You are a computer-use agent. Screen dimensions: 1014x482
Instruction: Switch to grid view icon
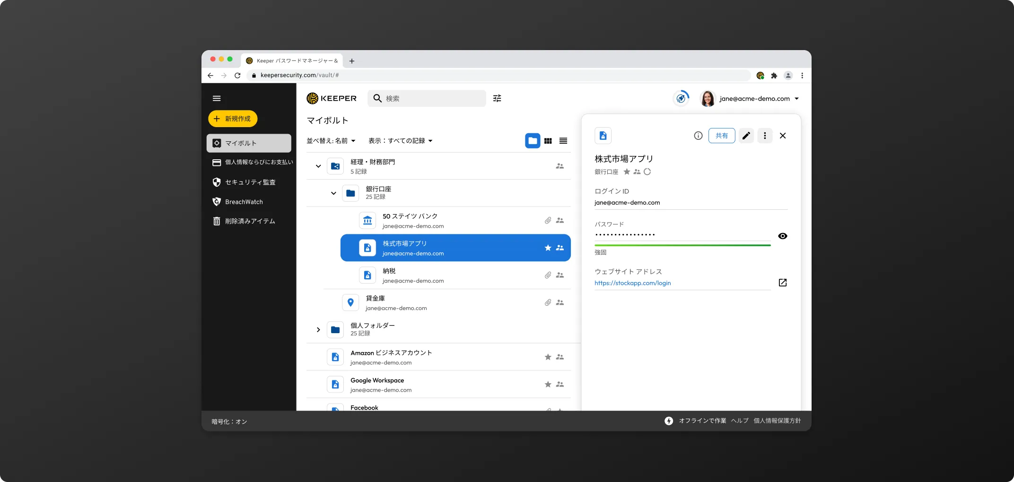548,141
